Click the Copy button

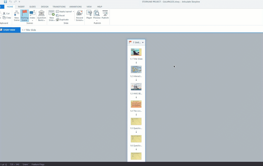pyautogui.click(x=7, y=18)
